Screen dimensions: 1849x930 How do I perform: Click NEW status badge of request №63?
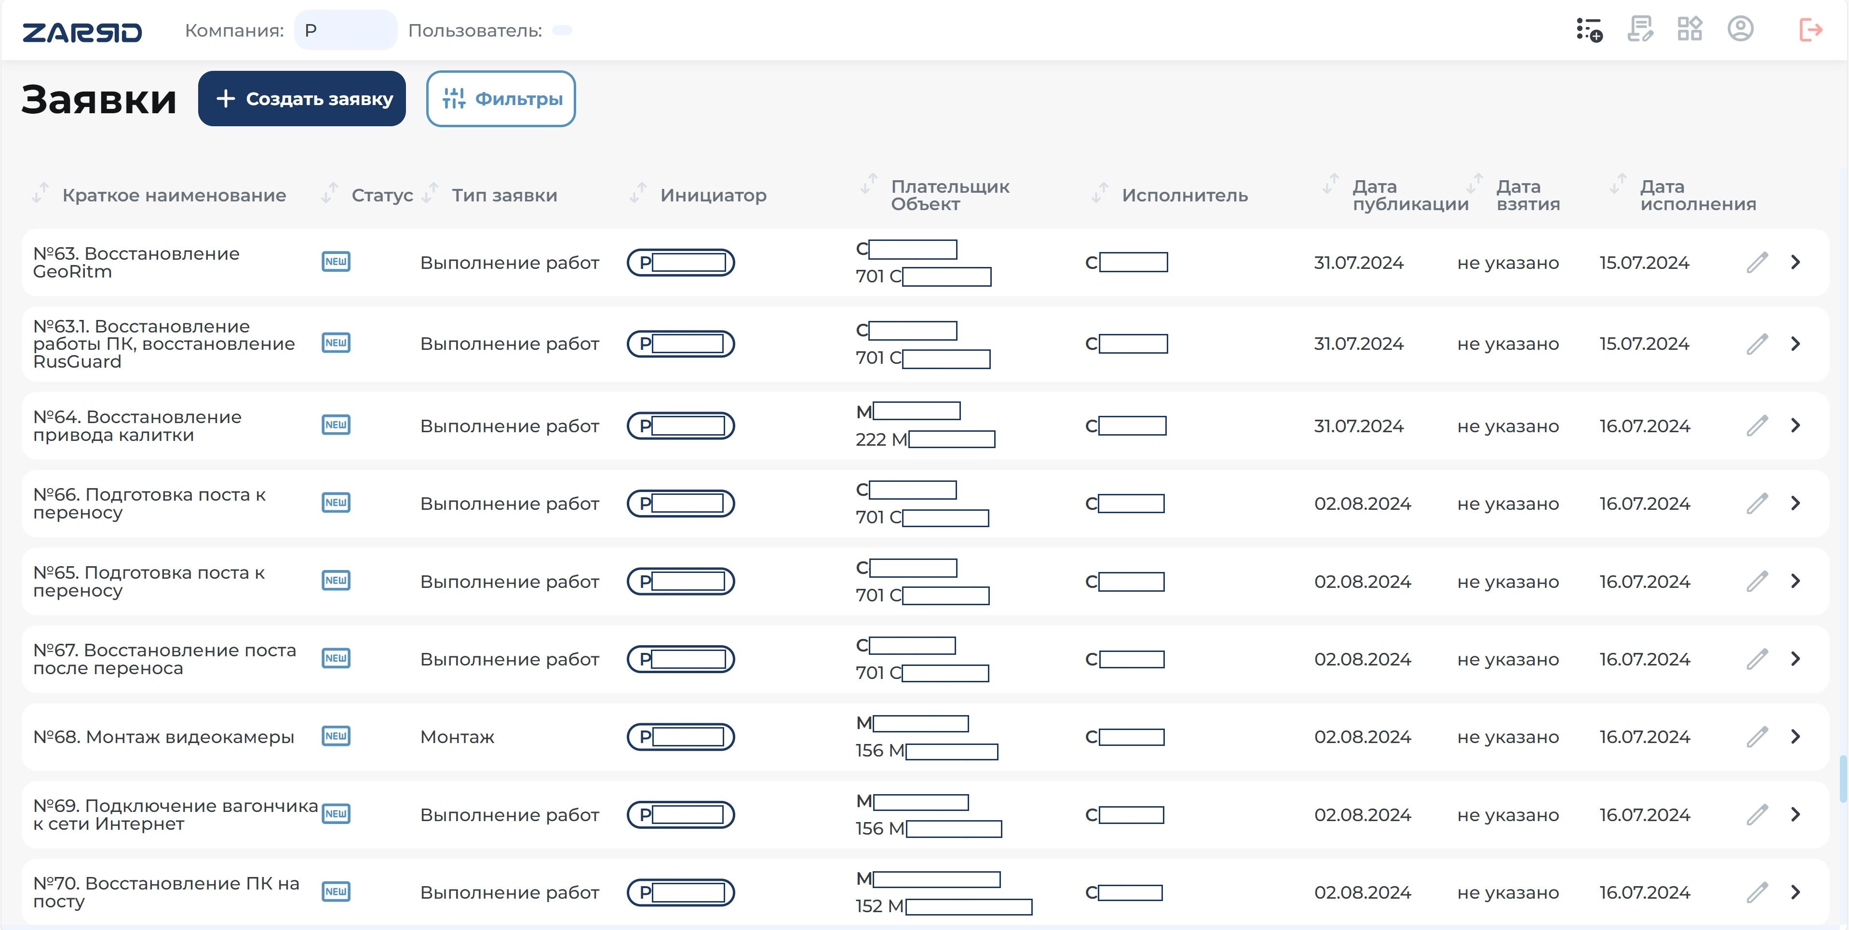tap(336, 262)
